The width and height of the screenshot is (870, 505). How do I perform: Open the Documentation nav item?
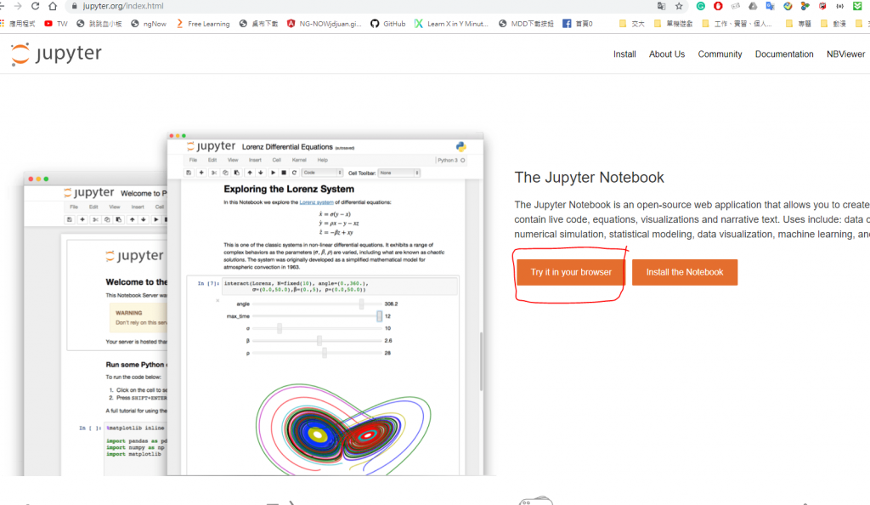point(784,54)
